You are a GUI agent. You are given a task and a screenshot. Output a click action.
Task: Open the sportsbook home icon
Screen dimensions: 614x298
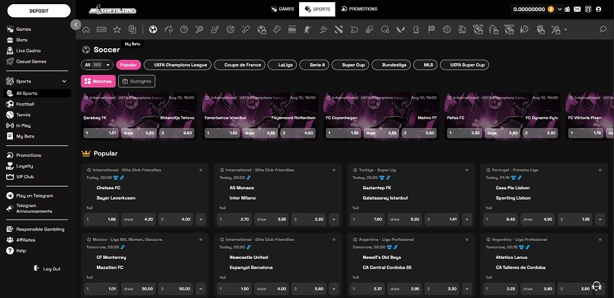(86, 30)
